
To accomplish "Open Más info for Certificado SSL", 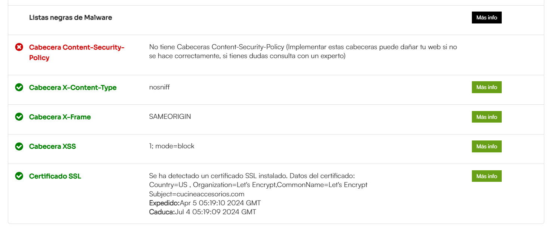I will point(486,176).
